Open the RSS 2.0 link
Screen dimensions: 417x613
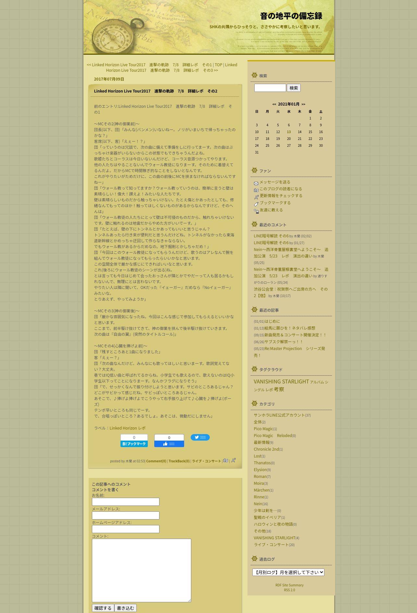289,590
